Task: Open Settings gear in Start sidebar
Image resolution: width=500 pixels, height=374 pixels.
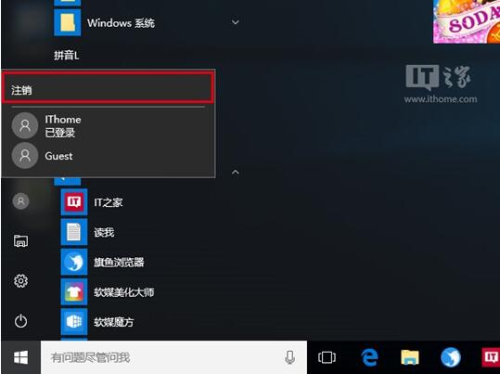Action: pos(20,281)
